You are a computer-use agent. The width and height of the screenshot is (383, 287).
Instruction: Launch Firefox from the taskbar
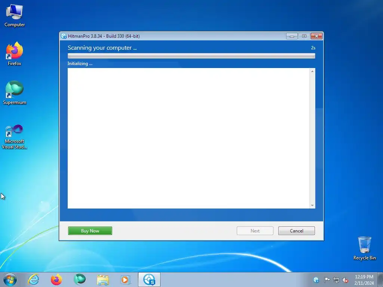(x=56, y=280)
